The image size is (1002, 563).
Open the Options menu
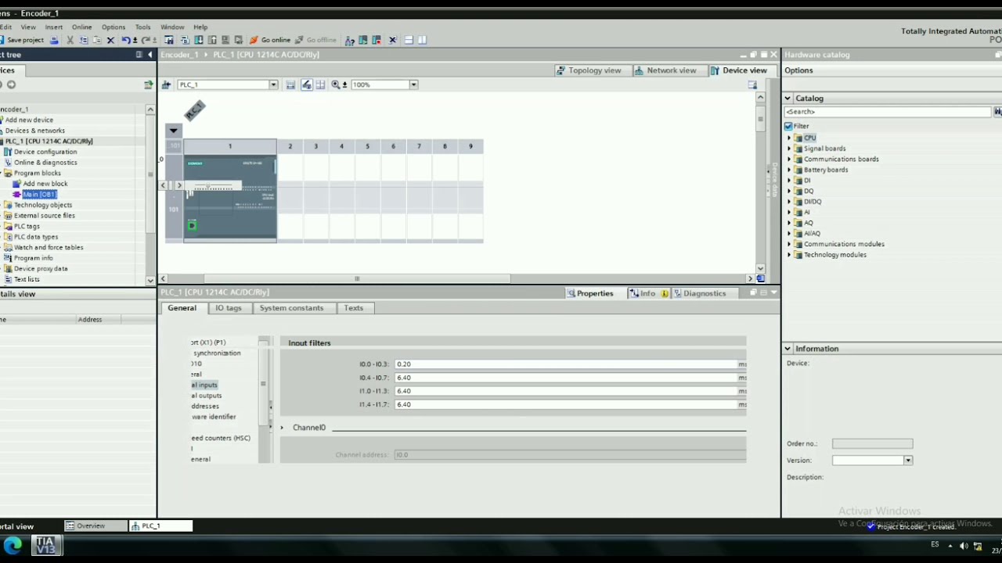[x=113, y=27]
